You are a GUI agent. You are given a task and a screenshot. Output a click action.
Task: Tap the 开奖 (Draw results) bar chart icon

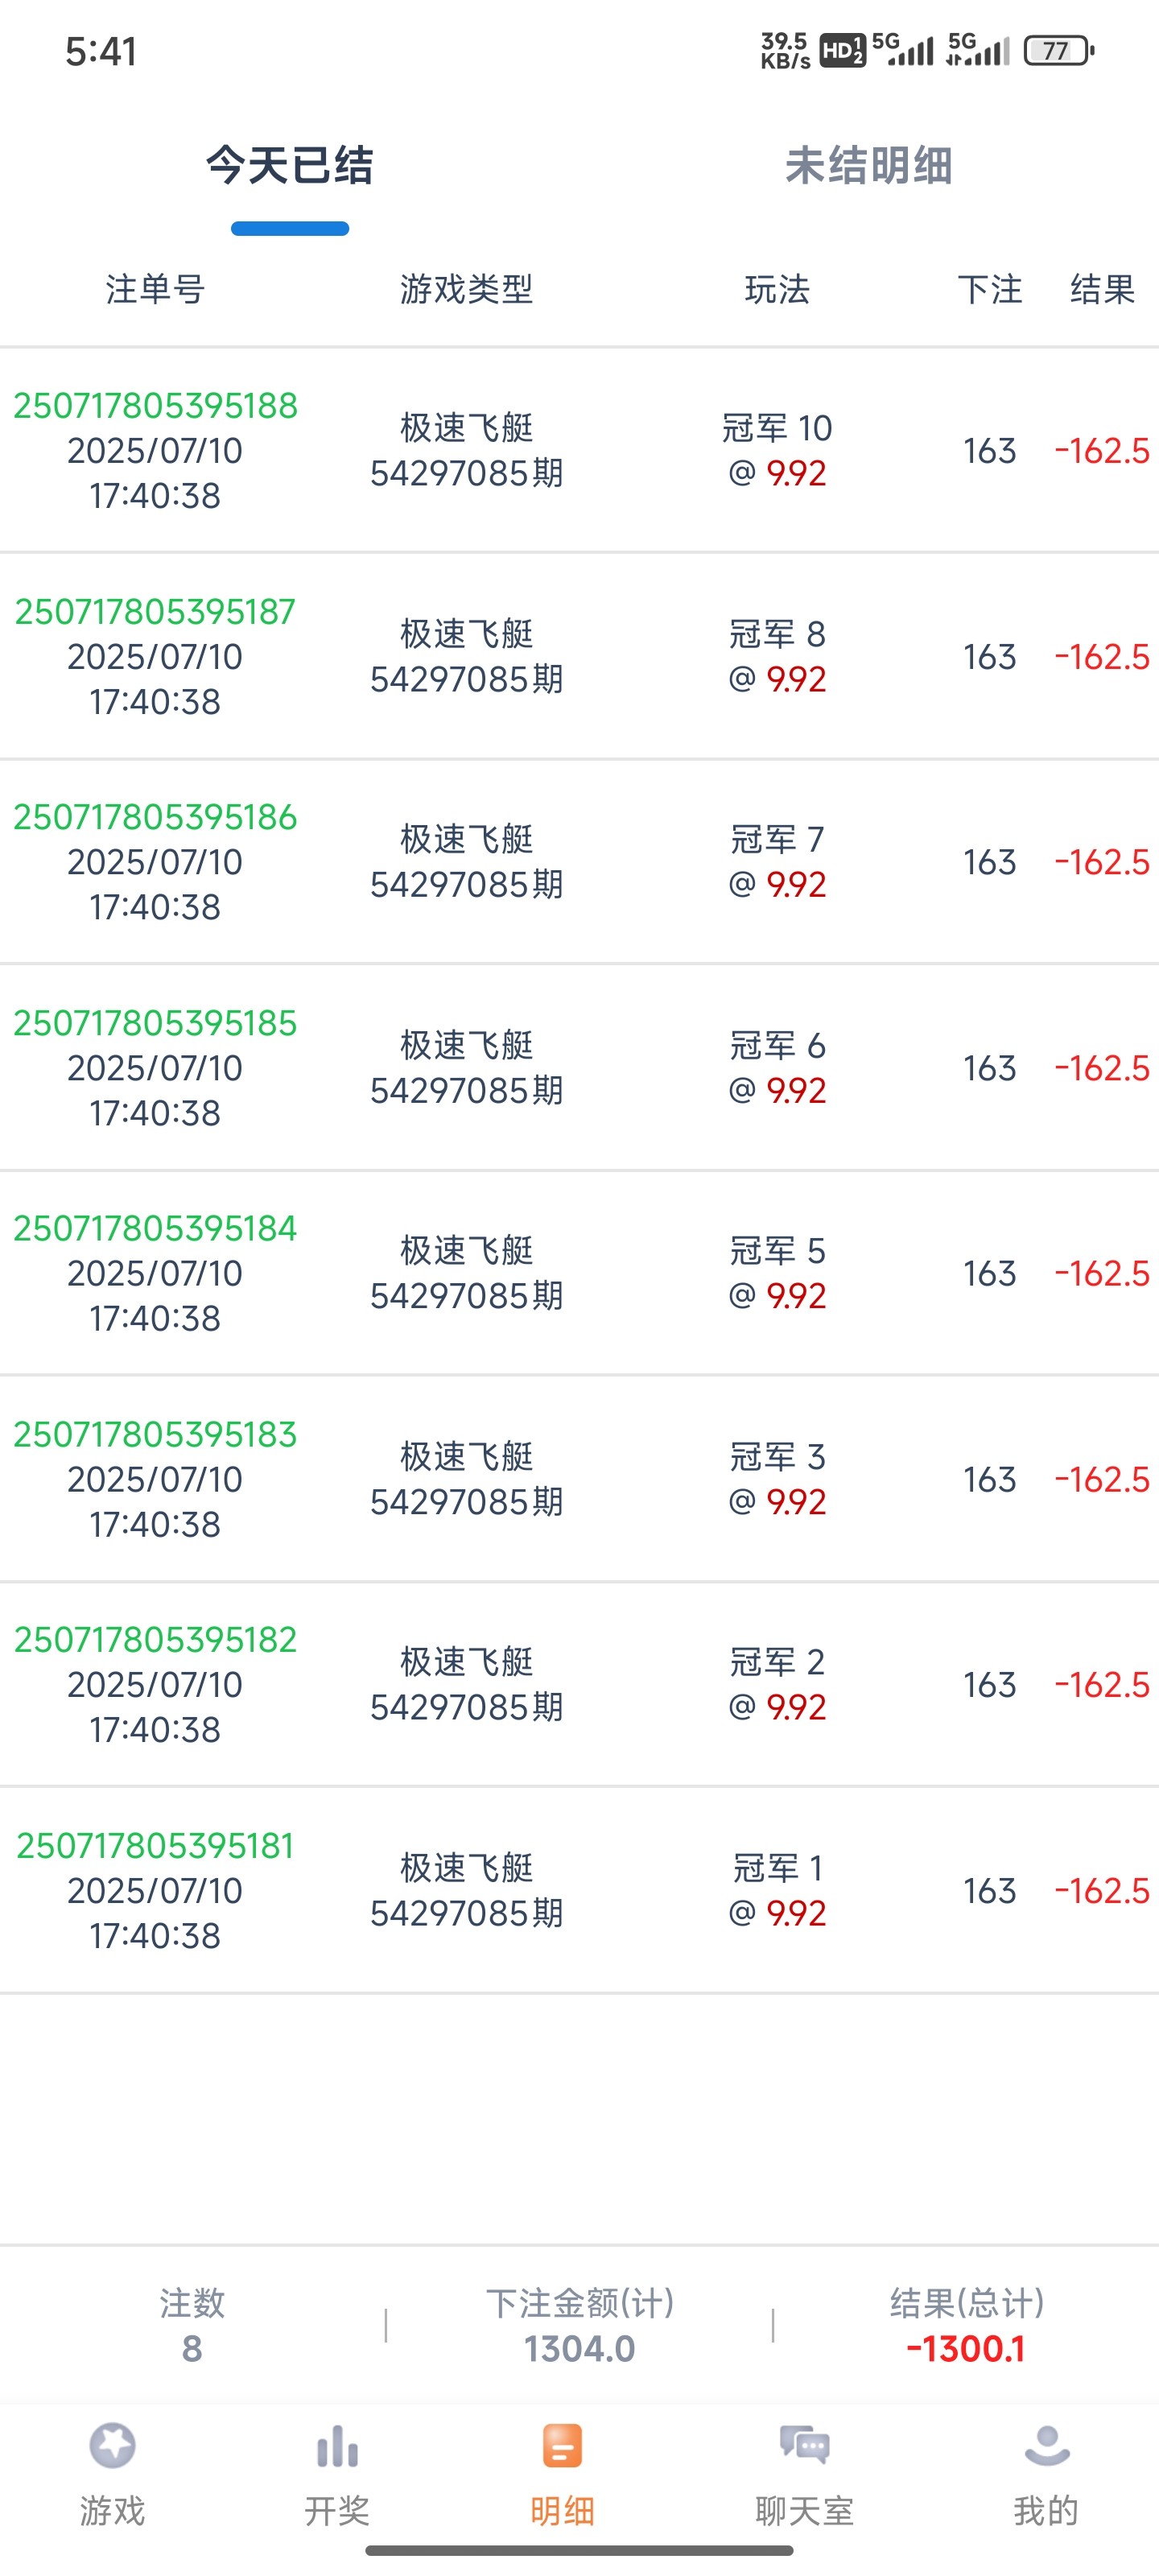[x=337, y=2447]
